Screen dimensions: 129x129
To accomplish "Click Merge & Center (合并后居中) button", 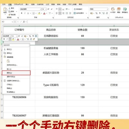I will tap(79, 13).
